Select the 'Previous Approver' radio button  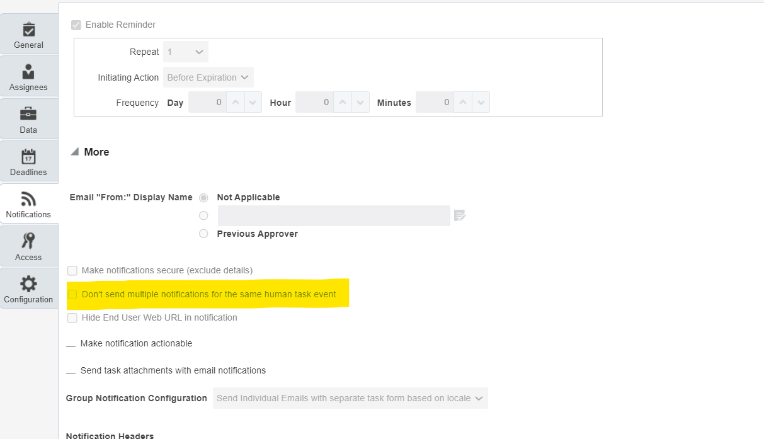pos(203,234)
